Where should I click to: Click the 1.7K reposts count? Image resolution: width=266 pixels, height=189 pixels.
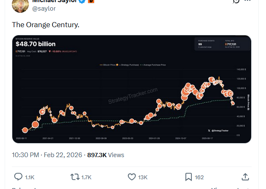[x=86, y=177]
